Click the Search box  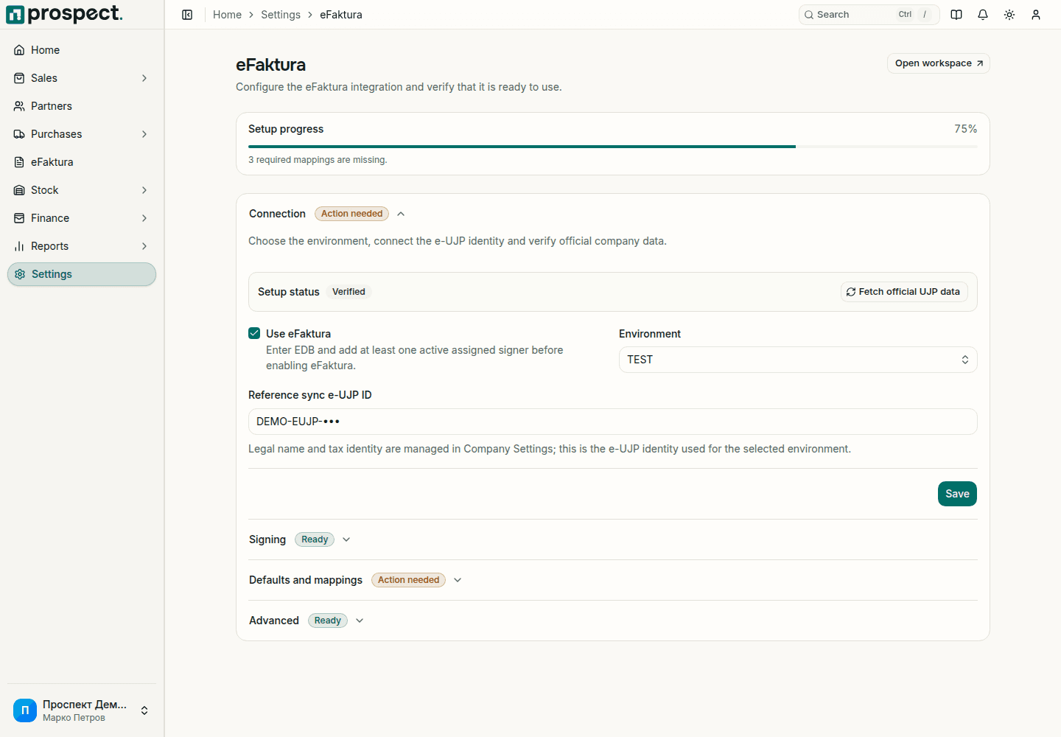point(869,15)
